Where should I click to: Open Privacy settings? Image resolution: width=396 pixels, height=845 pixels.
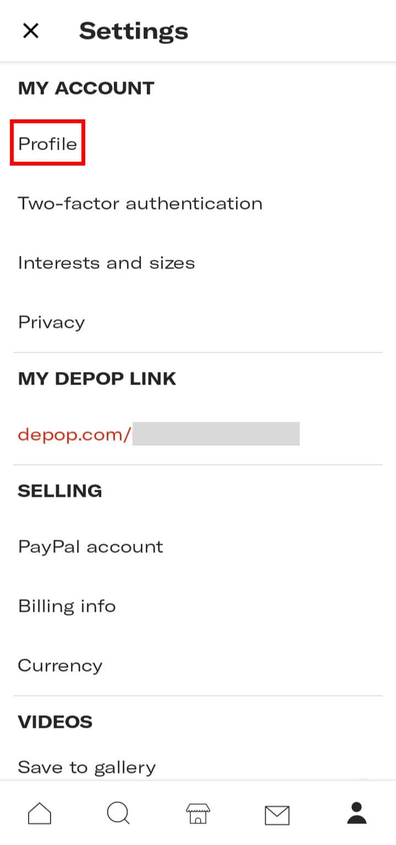click(x=51, y=322)
